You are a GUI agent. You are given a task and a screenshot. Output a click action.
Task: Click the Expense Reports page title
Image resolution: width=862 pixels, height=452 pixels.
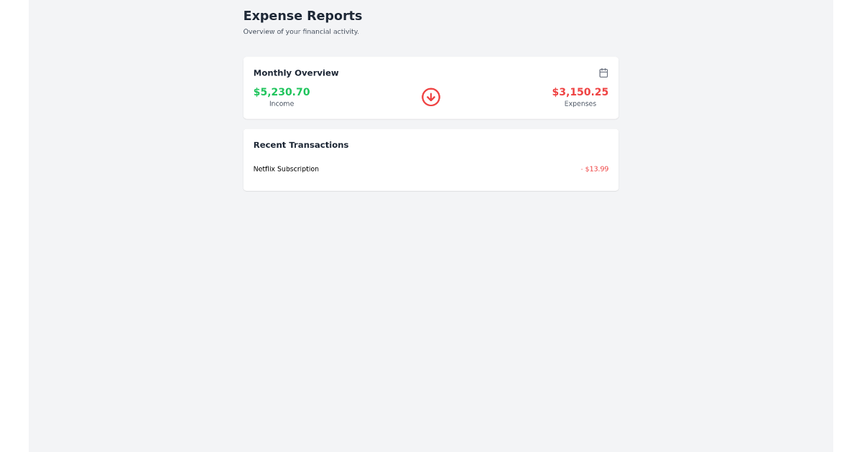pyautogui.click(x=302, y=15)
